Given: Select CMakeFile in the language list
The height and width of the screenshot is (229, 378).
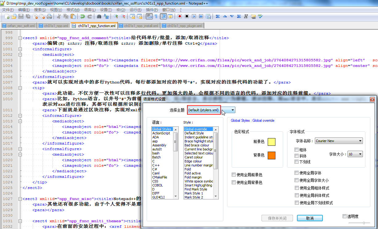Looking at the screenshot, I should pyautogui.click(x=160, y=177).
